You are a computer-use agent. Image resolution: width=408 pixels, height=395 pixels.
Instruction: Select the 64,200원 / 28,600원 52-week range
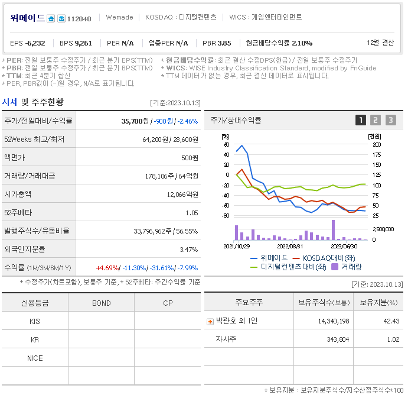[x=170, y=140]
